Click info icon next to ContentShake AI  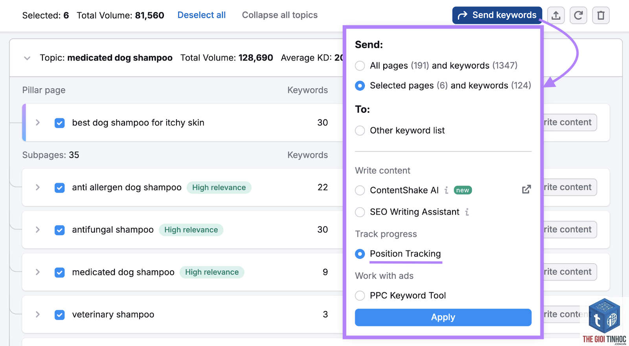[x=446, y=190]
